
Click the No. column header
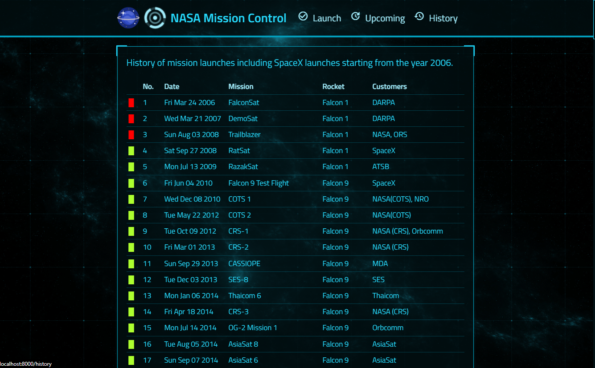pyautogui.click(x=148, y=86)
